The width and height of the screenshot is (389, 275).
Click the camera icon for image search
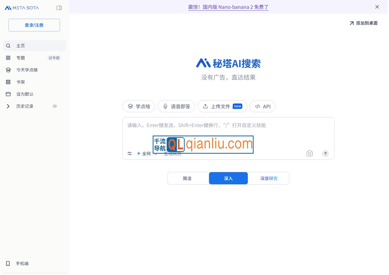310,153
